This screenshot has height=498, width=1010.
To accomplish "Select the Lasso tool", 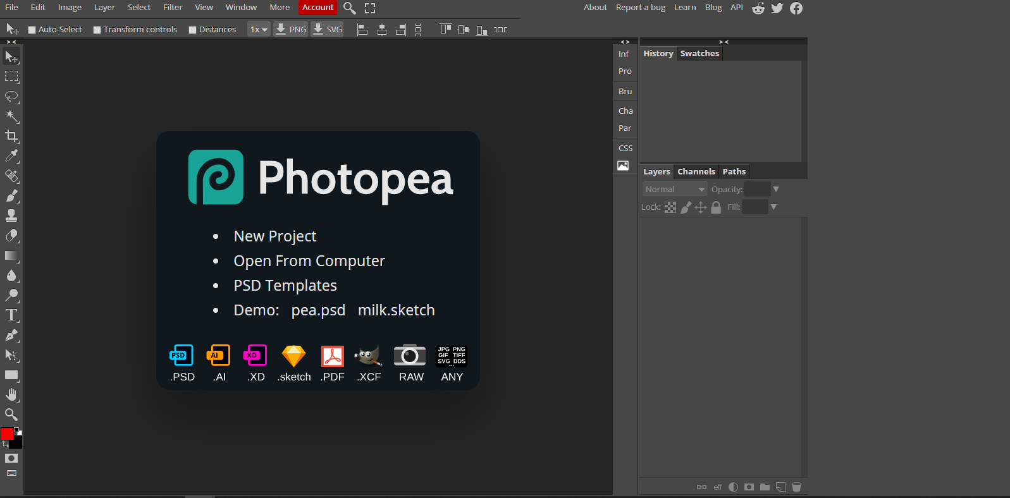I will click(x=12, y=97).
